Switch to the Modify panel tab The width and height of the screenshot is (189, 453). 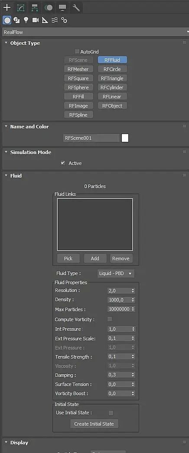[21, 8]
